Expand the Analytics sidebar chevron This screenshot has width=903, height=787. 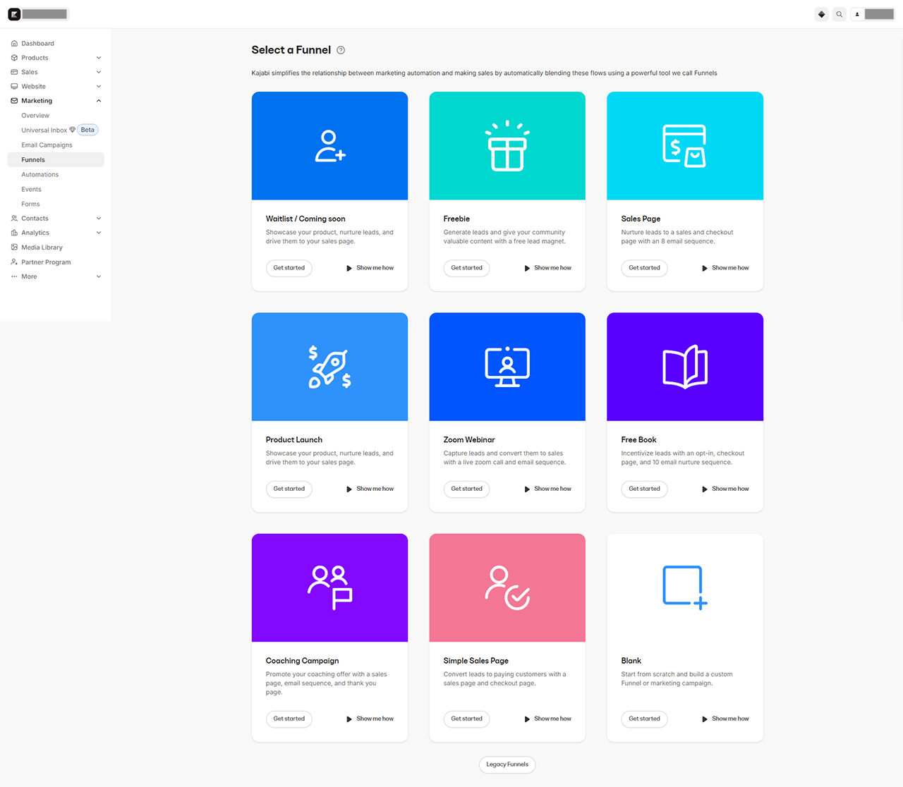click(99, 233)
